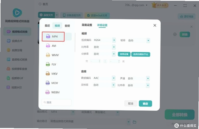Switch to 最近 tab

point(47,26)
